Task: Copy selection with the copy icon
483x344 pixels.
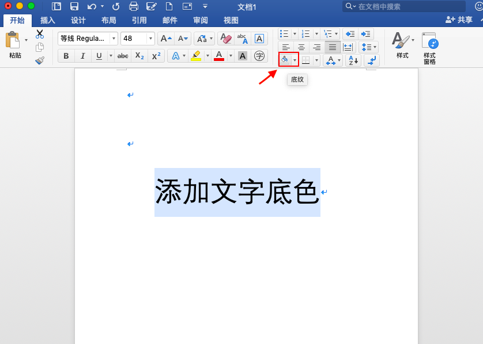Action: (x=40, y=47)
